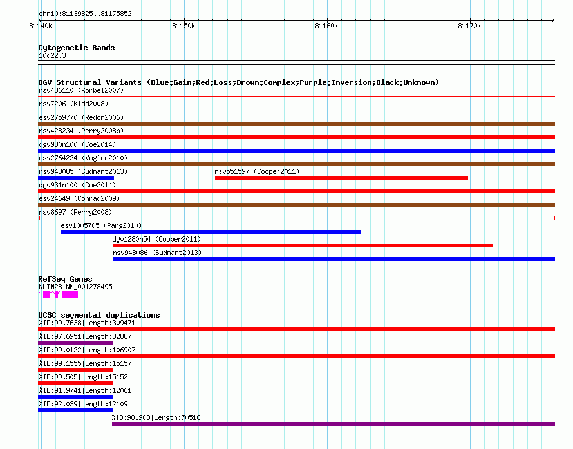Click the %ID:99.0122|Length:106907 label
The width and height of the screenshot is (573, 449).
tap(87, 350)
